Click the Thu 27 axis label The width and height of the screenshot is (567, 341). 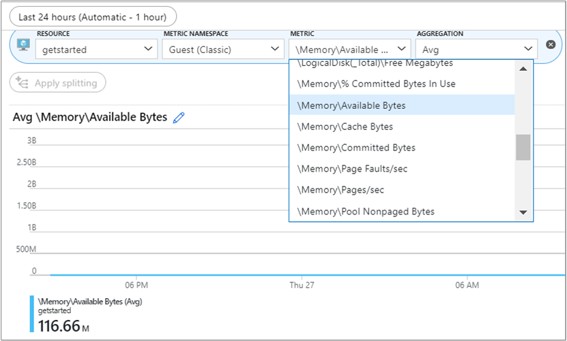coord(302,285)
